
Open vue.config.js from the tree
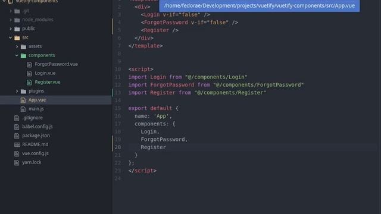click(35, 153)
